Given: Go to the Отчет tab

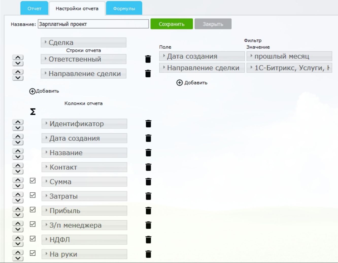Looking at the screenshot, I should pos(34,8).
